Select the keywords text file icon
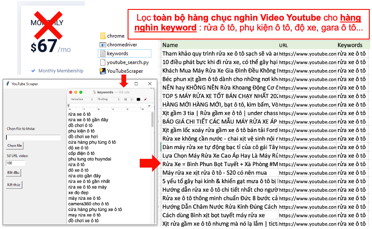Image resolution: width=372 pixels, height=229 pixels. point(103,53)
